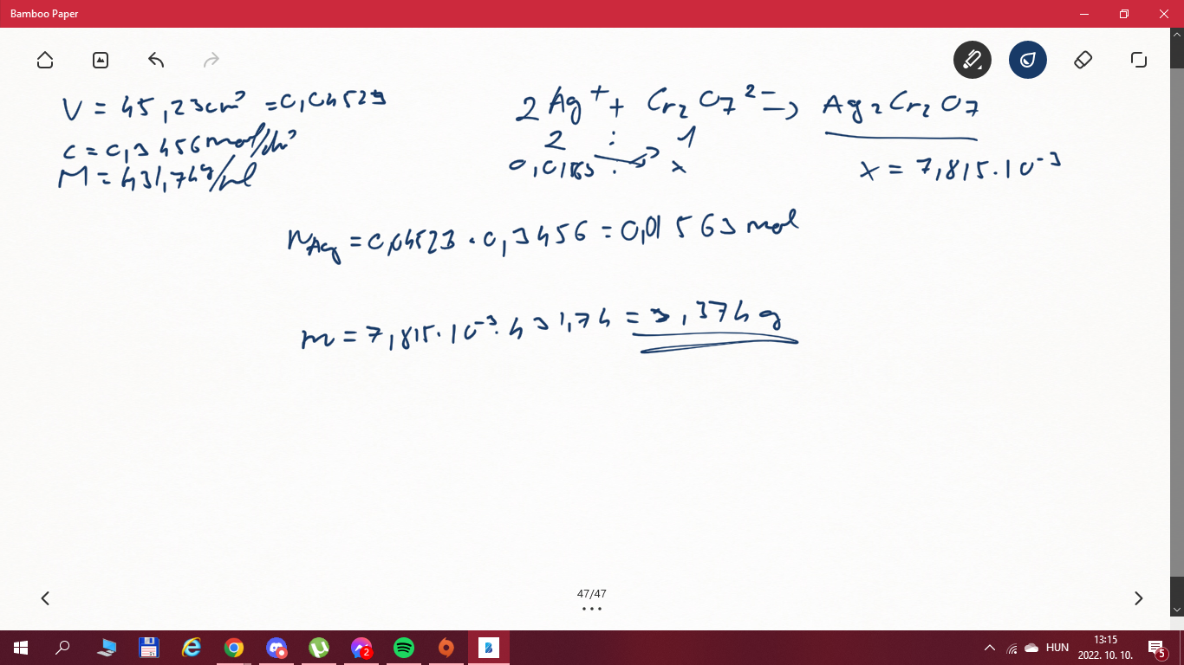Go to the next page
Viewport: 1184px width, 665px height.
click(1138, 598)
